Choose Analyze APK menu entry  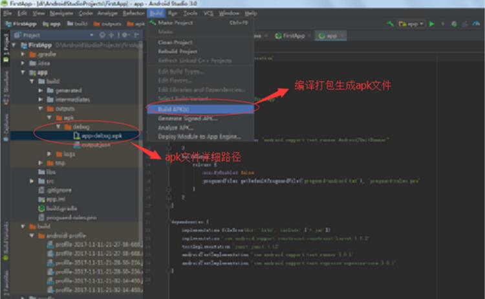pyautogui.click(x=200, y=127)
